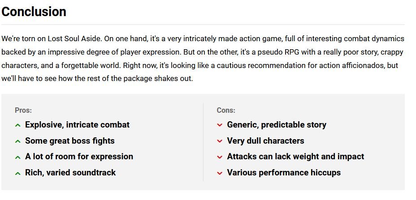Select the Explosive, intricate combat text
The image size is (416, 200).
click(77, 125)
